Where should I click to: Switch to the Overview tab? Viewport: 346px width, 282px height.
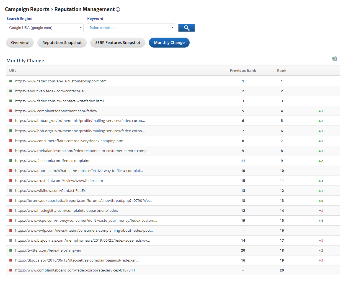(x=20, y=43)
